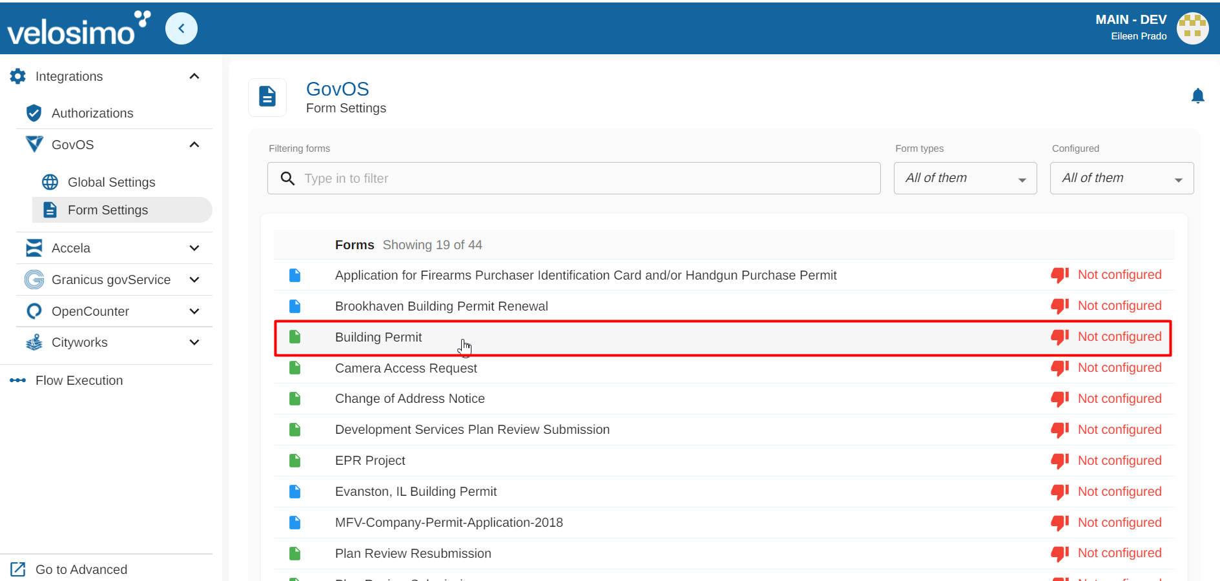
Task: Click thumbs-down icon for Development Services Plan Review Submission
Action: [x=1060, y=430]
